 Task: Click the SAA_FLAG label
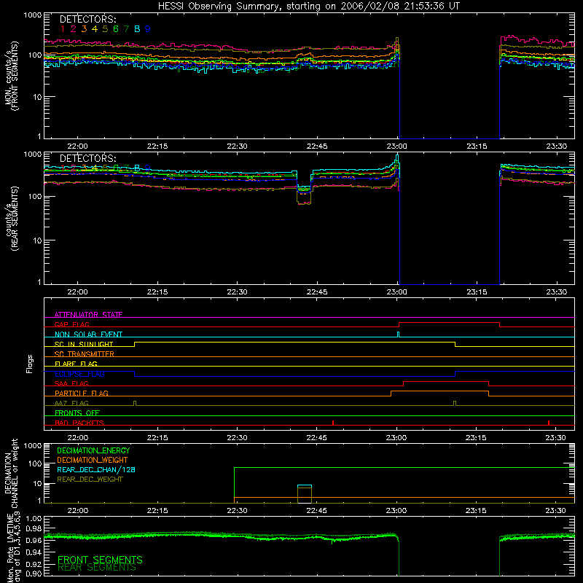click(71, 383)
